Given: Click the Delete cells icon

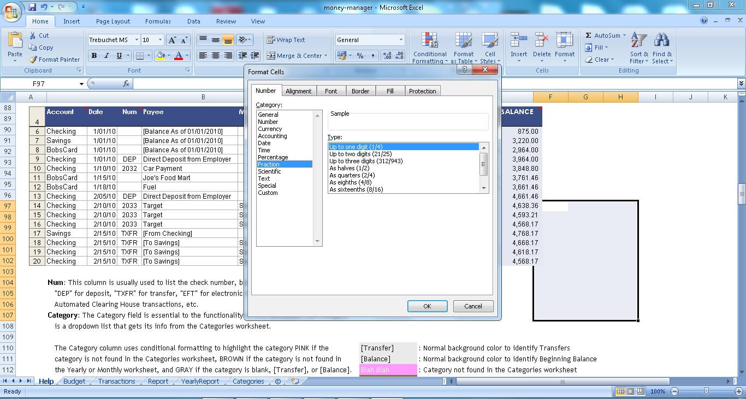Looking at the screenshot, I should tap(541, 41).
